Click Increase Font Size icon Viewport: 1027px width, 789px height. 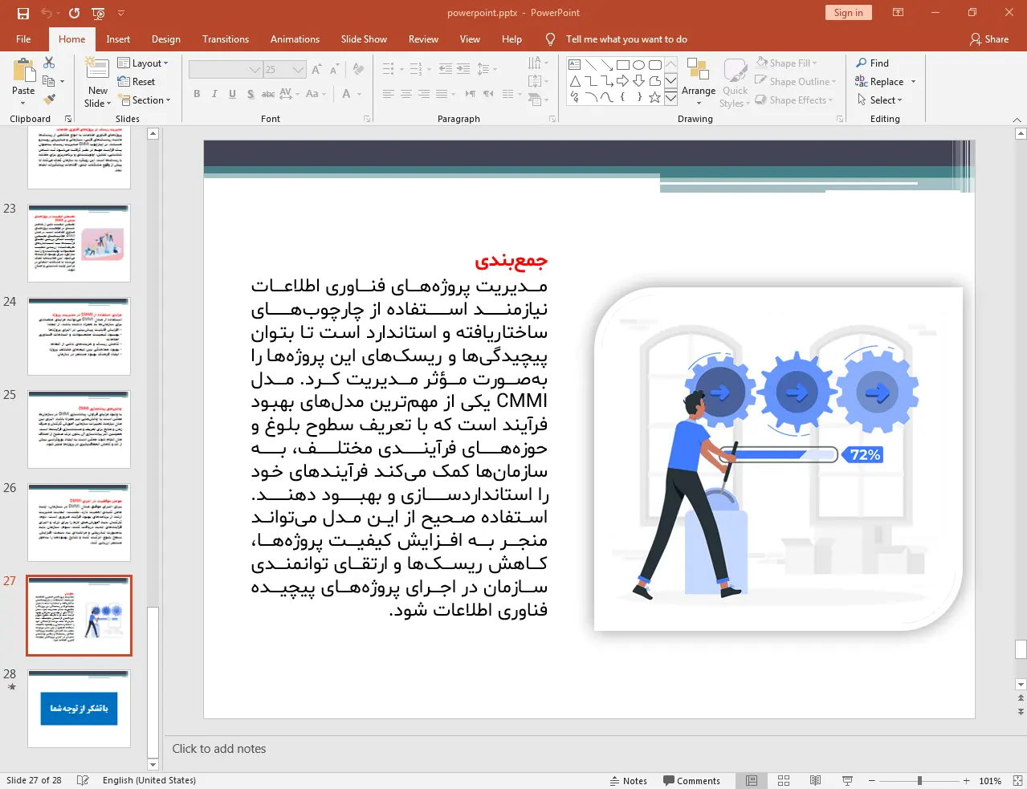coord(316,70)
